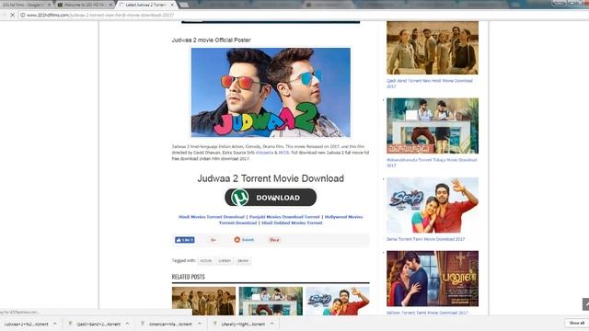
Task: Click the Pinterest Pin it button
Action: coord(274,240)
